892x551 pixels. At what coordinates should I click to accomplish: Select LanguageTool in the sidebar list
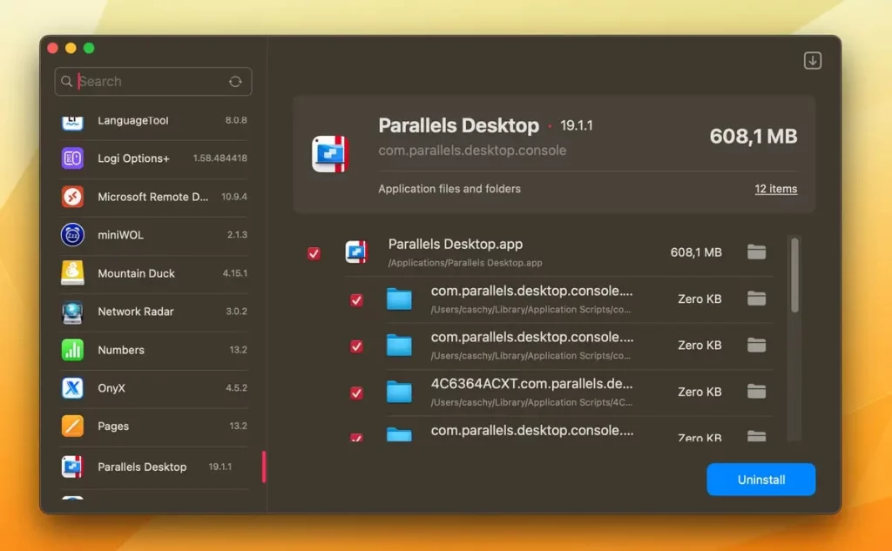pyautogui.click(x=132, y=121)
